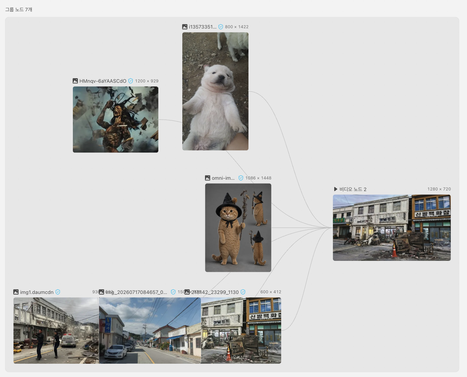Select the monster artwork image node
The image size is (467, 377).
[x=116, y=119]
